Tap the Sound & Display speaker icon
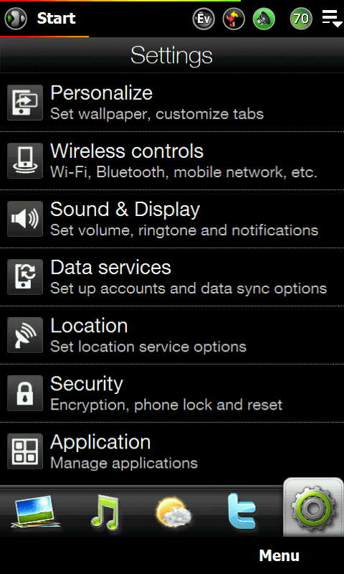This screenshot has width=344, height=574. (x=25, y=219)
